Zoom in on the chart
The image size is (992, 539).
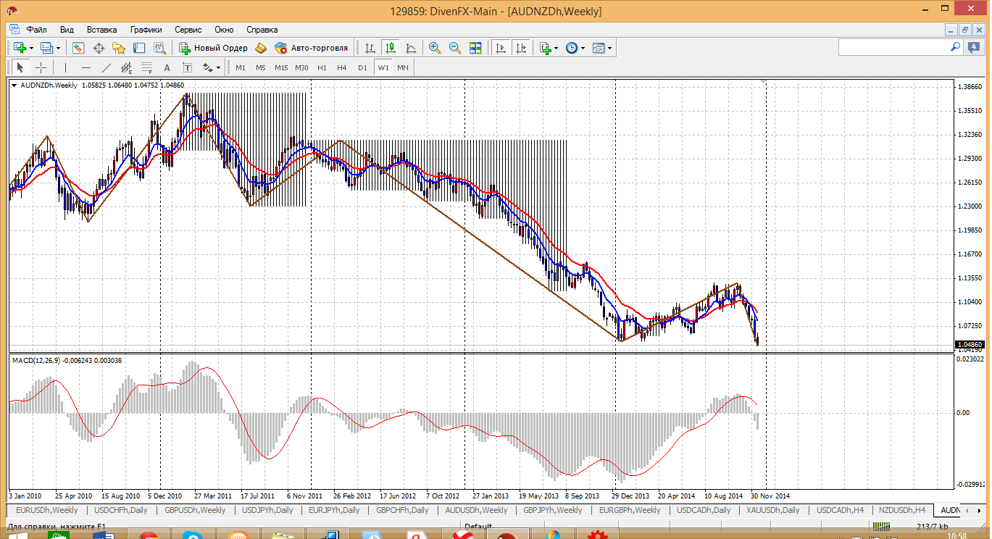(435, 48)
